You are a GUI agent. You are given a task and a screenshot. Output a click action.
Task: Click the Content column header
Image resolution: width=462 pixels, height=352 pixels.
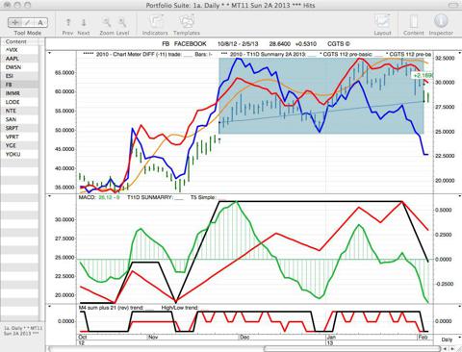pyautogui.click(x=20, y=41)
